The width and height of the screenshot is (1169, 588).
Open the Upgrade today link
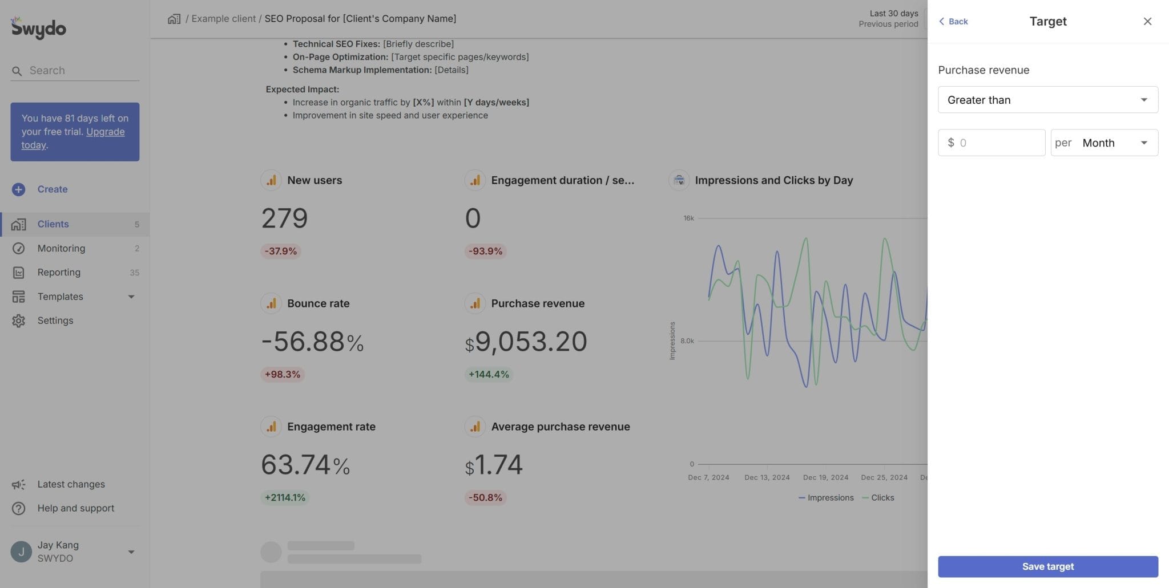105,132
